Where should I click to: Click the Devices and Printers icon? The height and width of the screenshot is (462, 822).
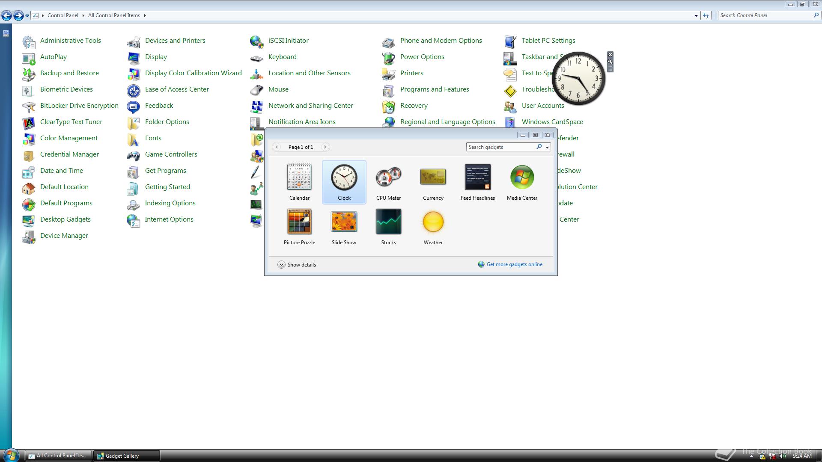point(134,41)
